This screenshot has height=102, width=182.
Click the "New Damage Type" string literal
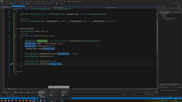tap(54, 43)
